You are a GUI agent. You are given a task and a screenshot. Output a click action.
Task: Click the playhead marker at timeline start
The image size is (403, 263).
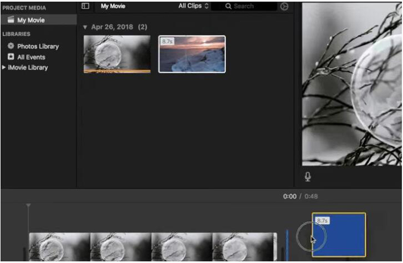click(28, 206)
